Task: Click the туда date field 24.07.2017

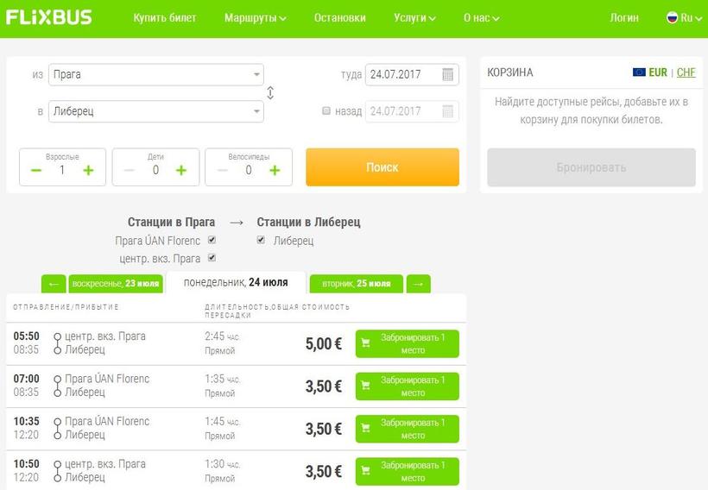Action: pyautogui.click(x=412, y=74)
